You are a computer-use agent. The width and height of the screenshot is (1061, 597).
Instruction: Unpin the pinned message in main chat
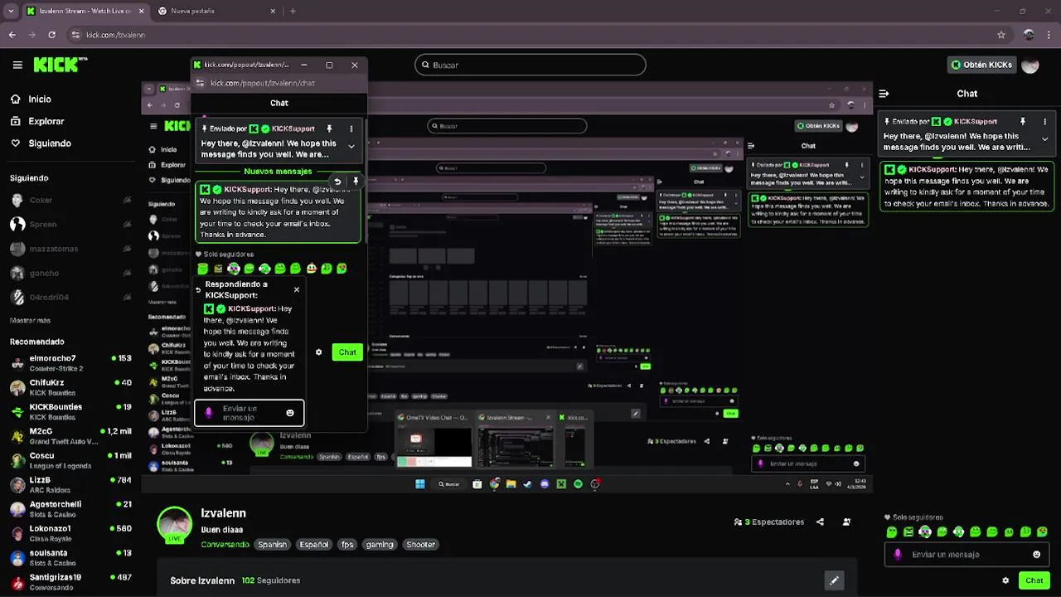point(1023,121)
